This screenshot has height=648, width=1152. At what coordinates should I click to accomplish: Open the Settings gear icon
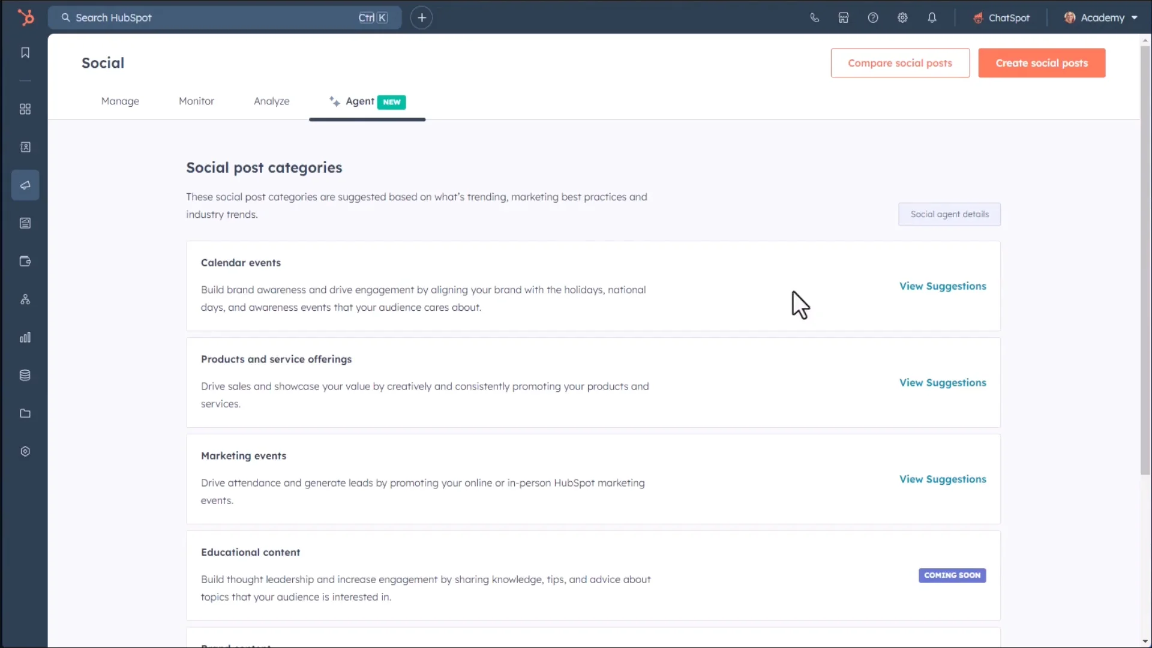pos(902,18)
